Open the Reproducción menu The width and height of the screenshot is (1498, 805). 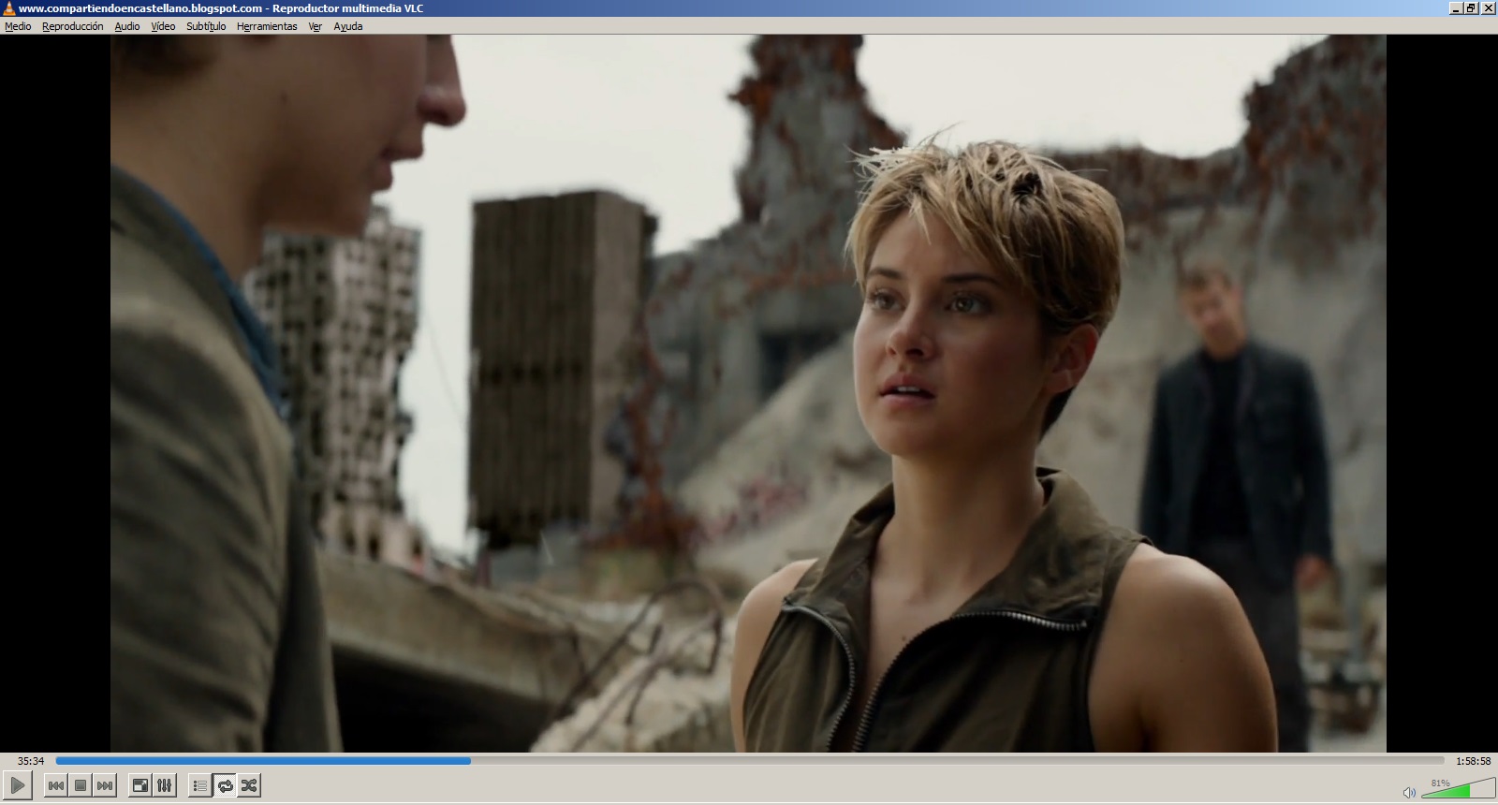click(x=72, y=26)
